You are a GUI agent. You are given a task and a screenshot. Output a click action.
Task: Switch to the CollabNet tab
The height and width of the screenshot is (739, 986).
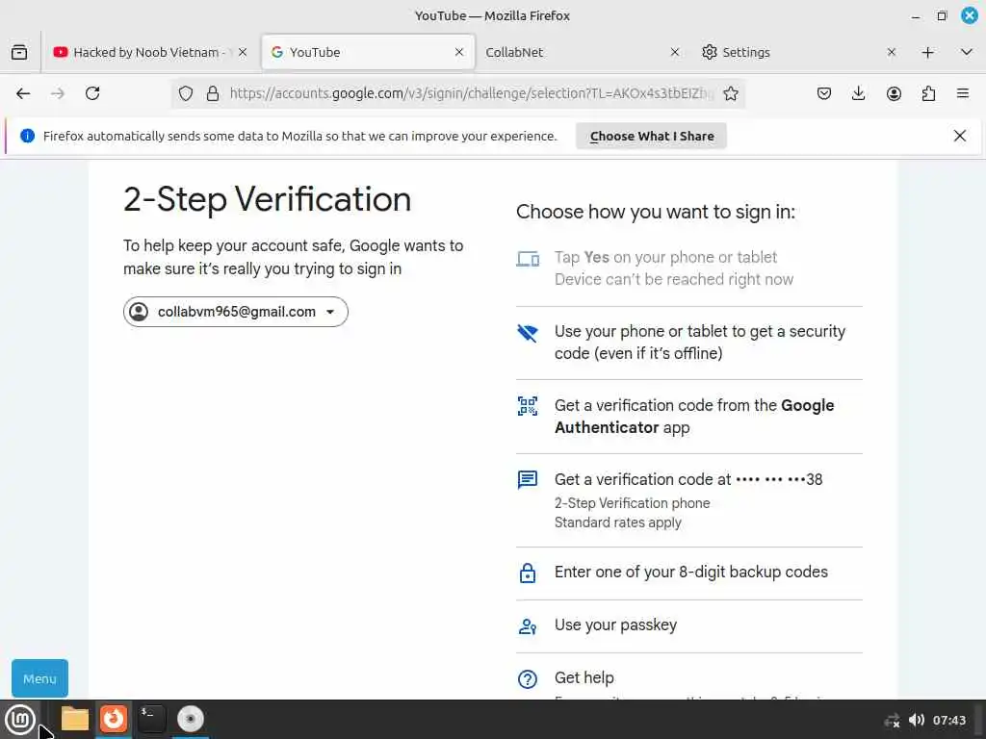click(582, 52)
